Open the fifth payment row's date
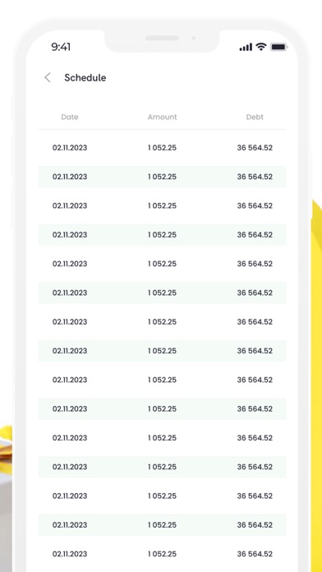The height and width of the screenshot is (572, 322). coord(70,264)
